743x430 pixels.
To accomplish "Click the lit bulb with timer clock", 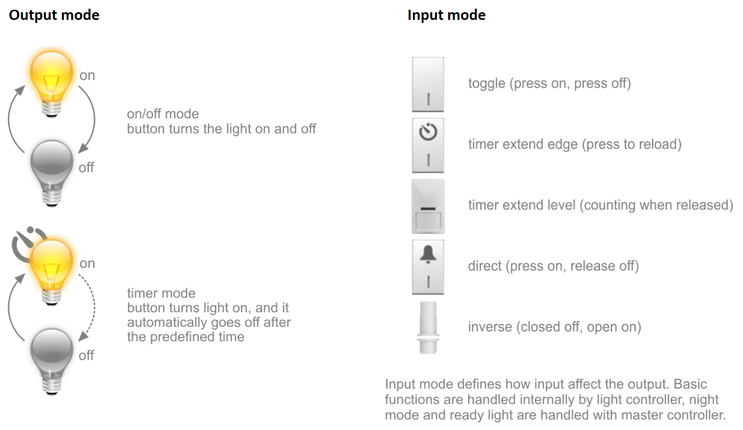I will pos(52,270).
